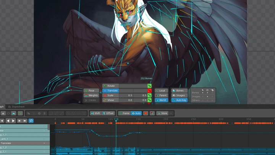Viewport: 275px width, 155px height.
Task: Click the lock icon in graph toolbar
Action: [x=3, y=113]
